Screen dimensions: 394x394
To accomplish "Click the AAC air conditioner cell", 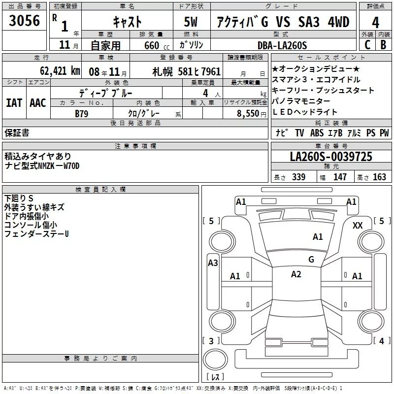I will 37,102.
